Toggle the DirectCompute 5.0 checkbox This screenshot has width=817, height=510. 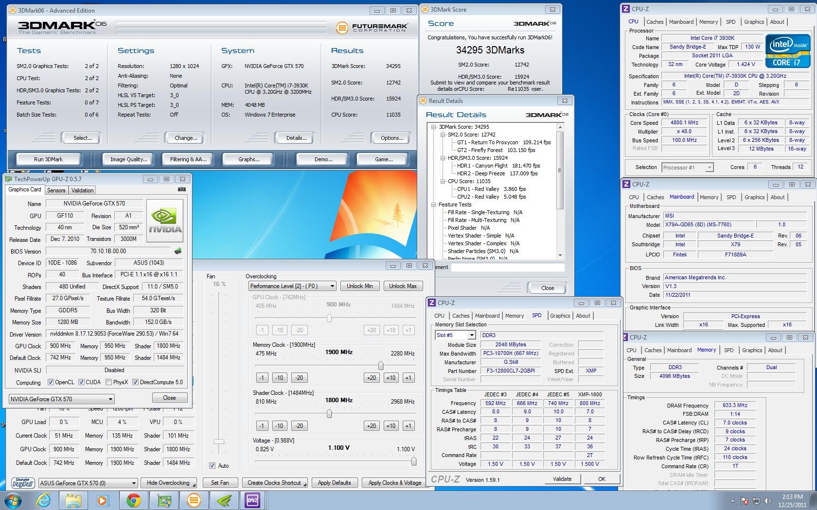click(x=136, y=382)
